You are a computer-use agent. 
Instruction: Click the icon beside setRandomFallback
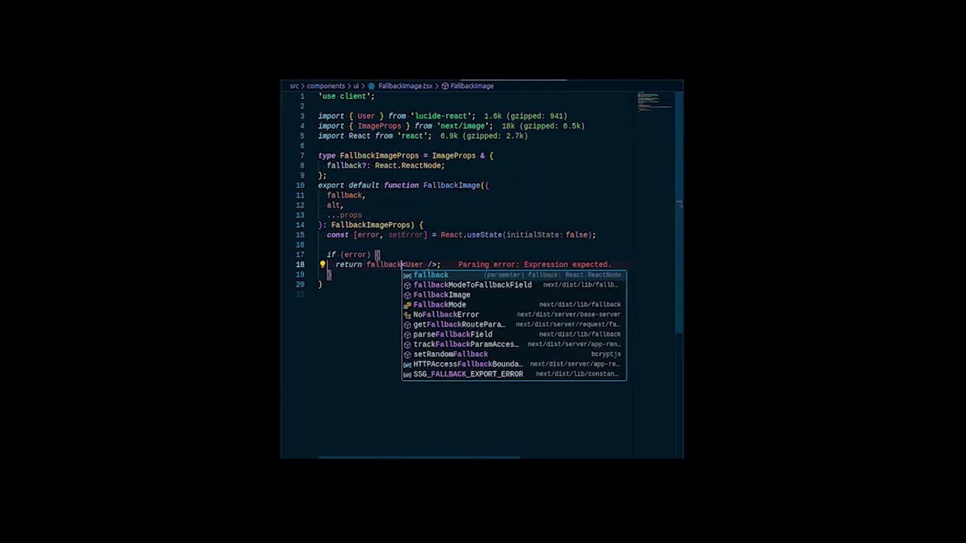tap(408, 354)
